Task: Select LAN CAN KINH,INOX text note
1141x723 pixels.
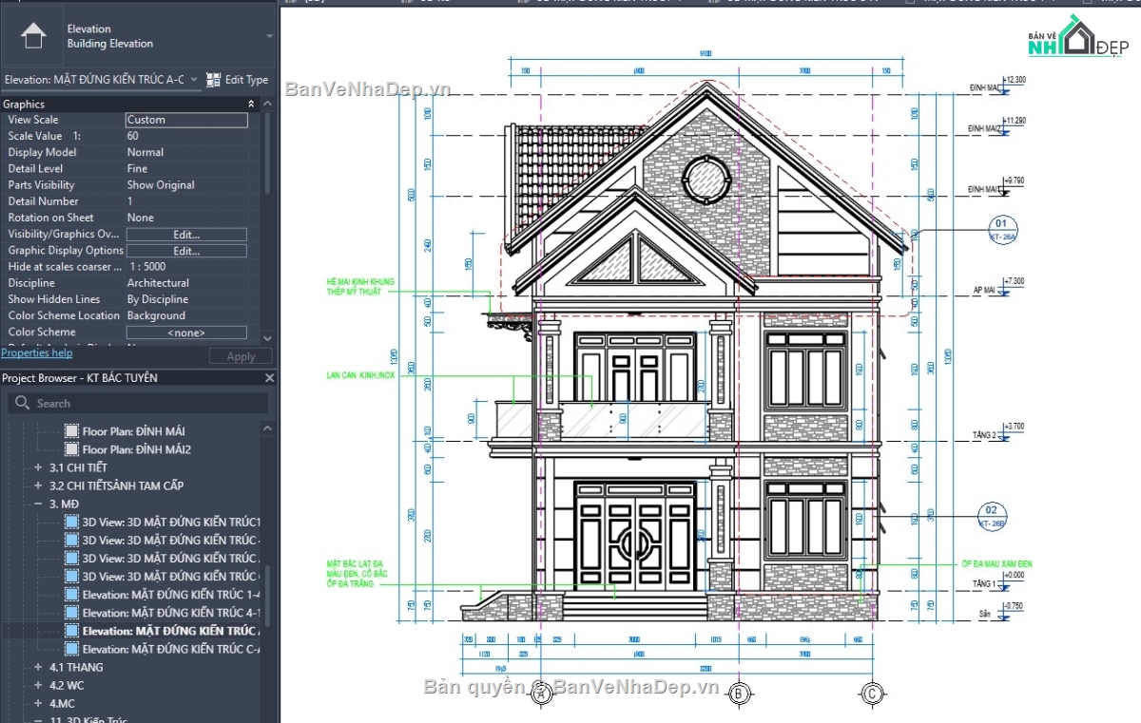Action: click(360, 375)
